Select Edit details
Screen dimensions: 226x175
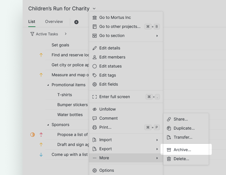(x=126, y=48)
